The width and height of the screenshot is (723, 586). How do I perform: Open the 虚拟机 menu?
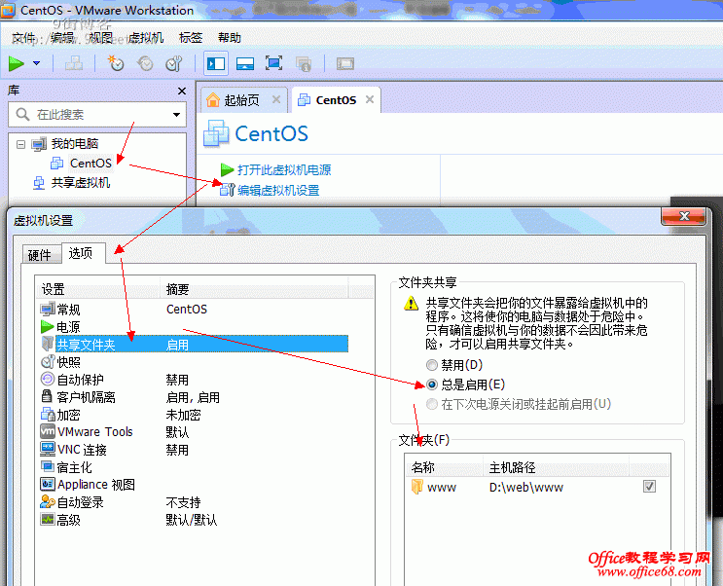145,38
